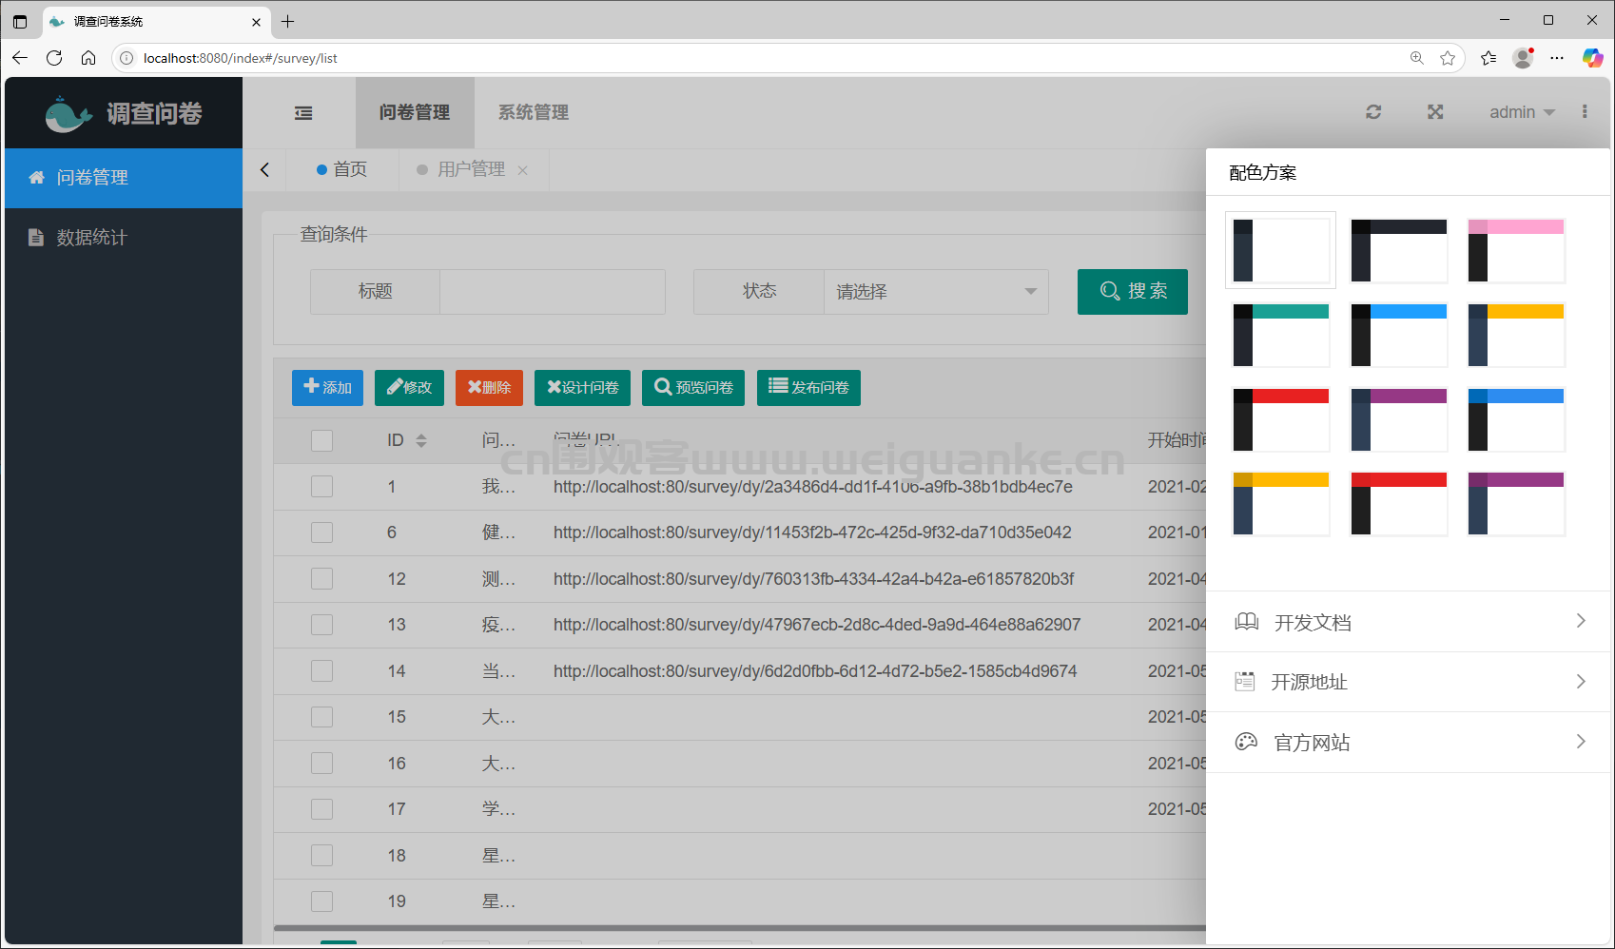Switch to the 系统管理 top menu
Screen dimensions: 1615x949
pyautogui.click(x=534, y=112)
